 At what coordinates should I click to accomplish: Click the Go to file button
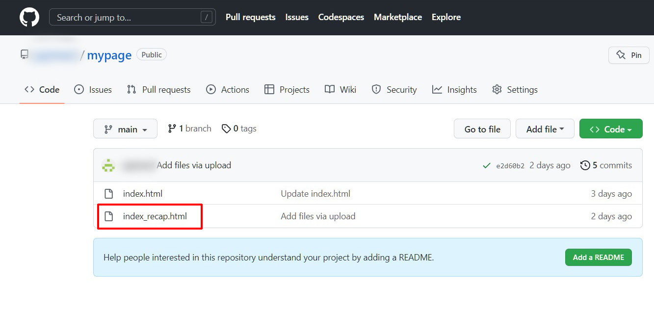tap(482, 129)
